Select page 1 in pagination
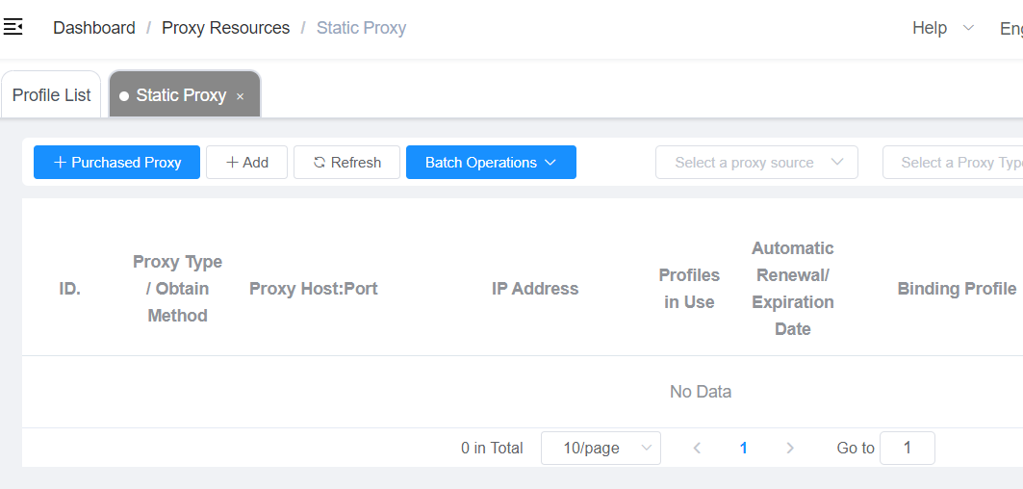The width and height of the screenshot is (1023, 489). [743, 448]
